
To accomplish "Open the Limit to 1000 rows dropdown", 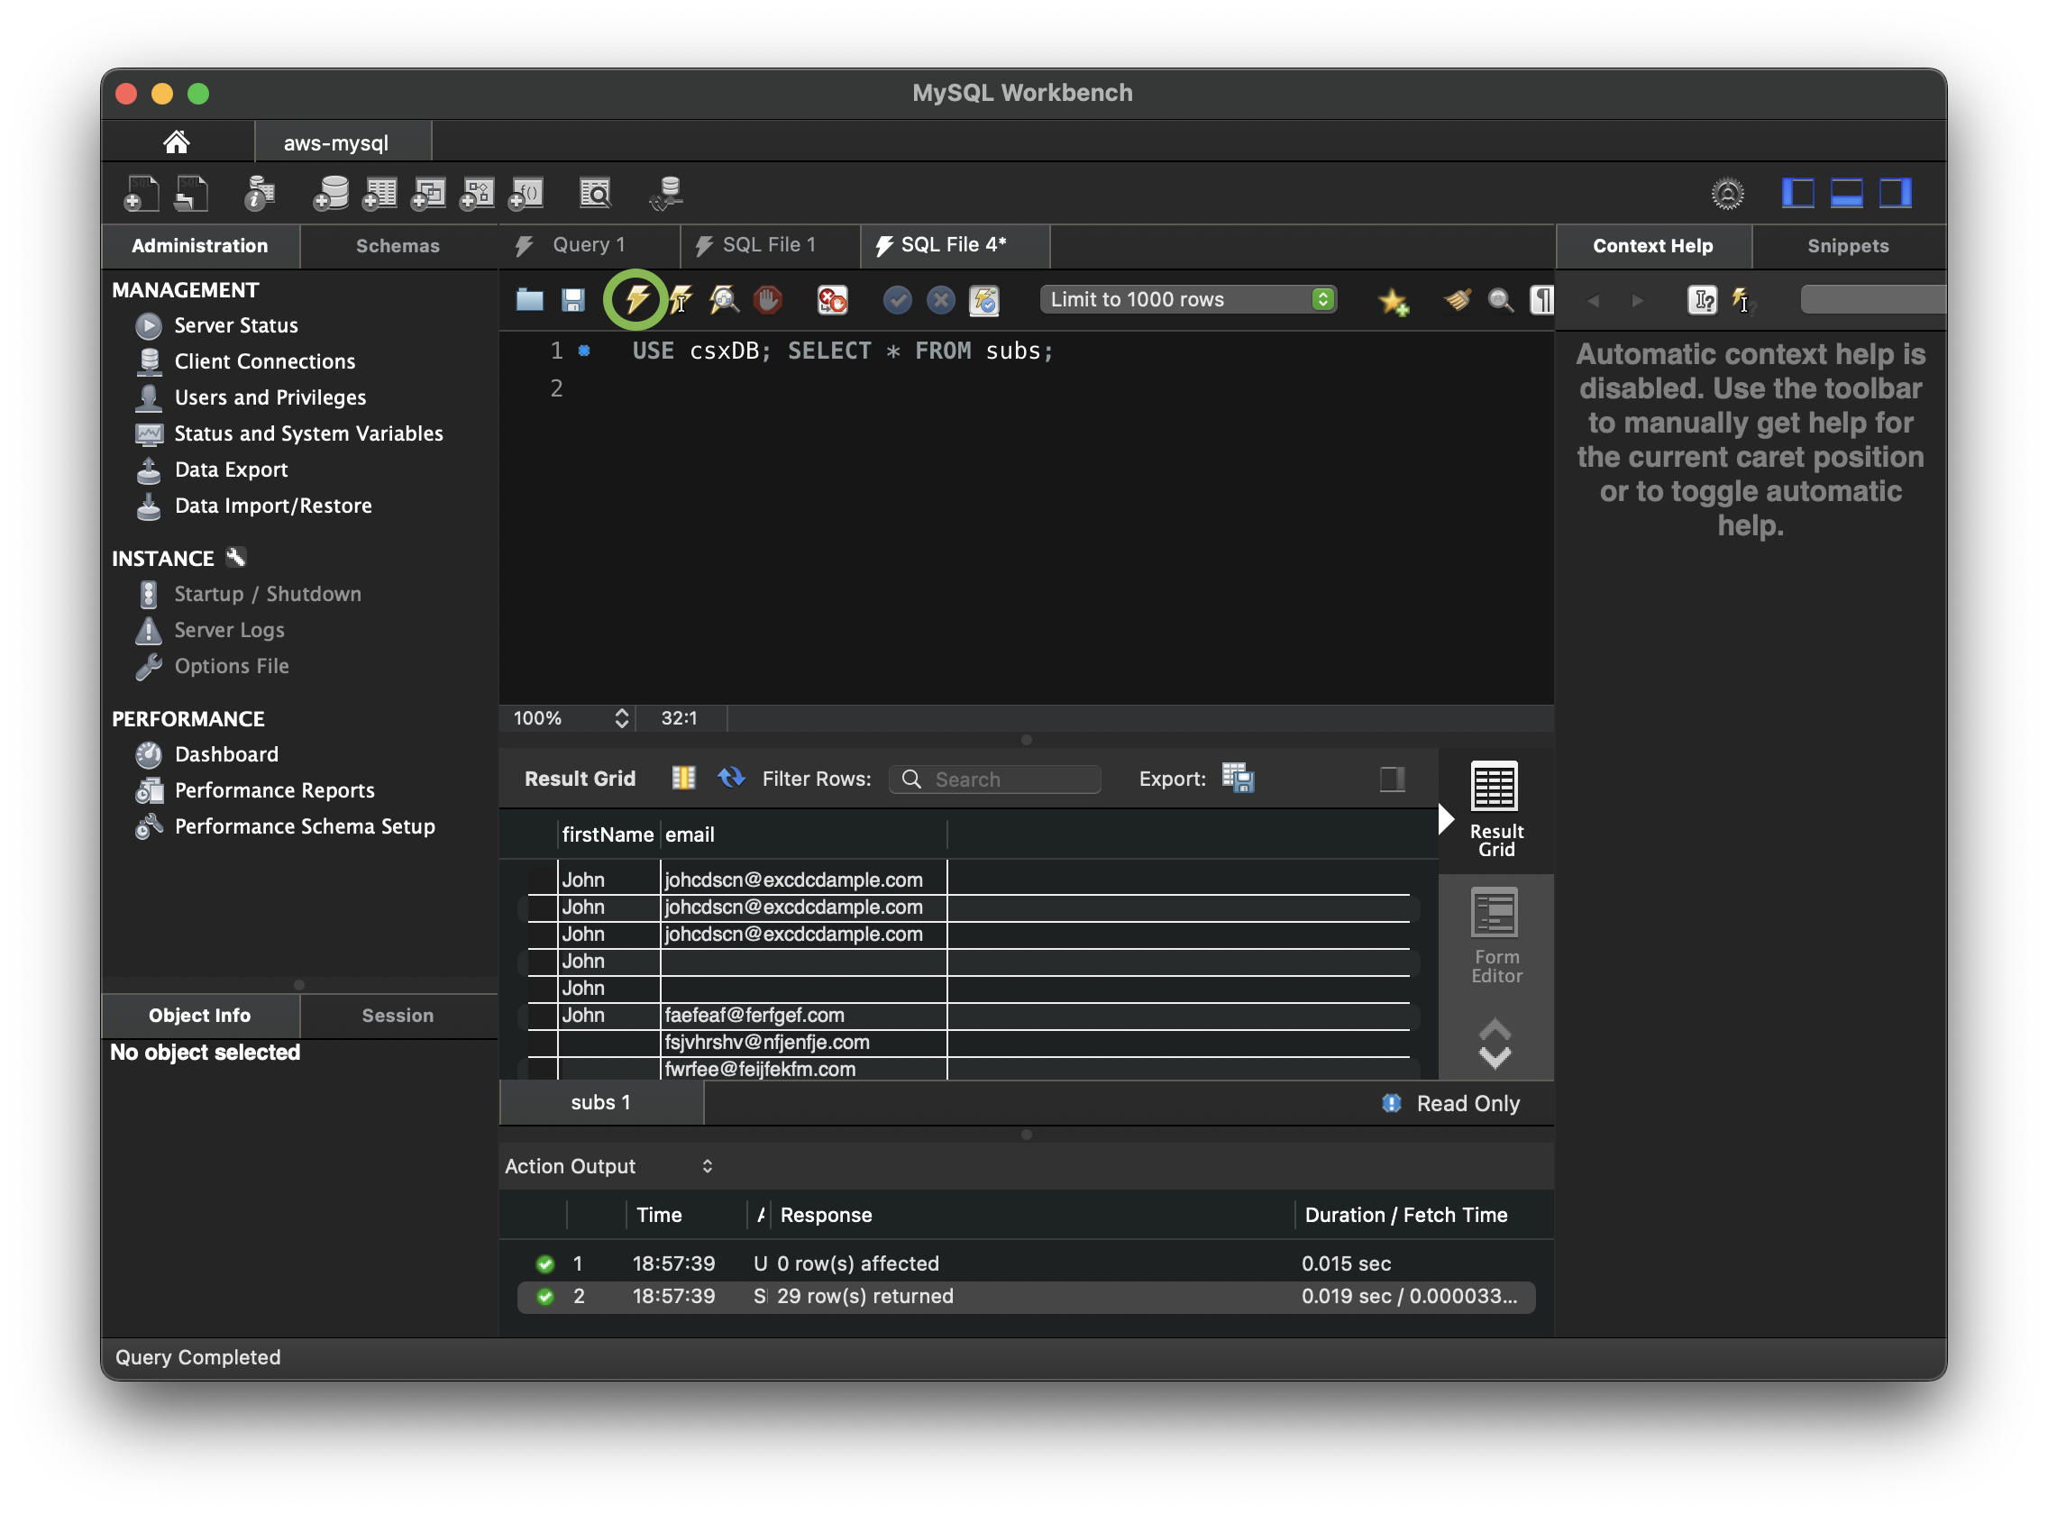I will coord(1188,300).
